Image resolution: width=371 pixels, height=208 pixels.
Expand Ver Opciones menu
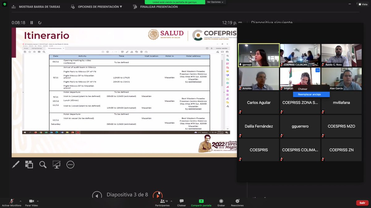click(215, 2)
